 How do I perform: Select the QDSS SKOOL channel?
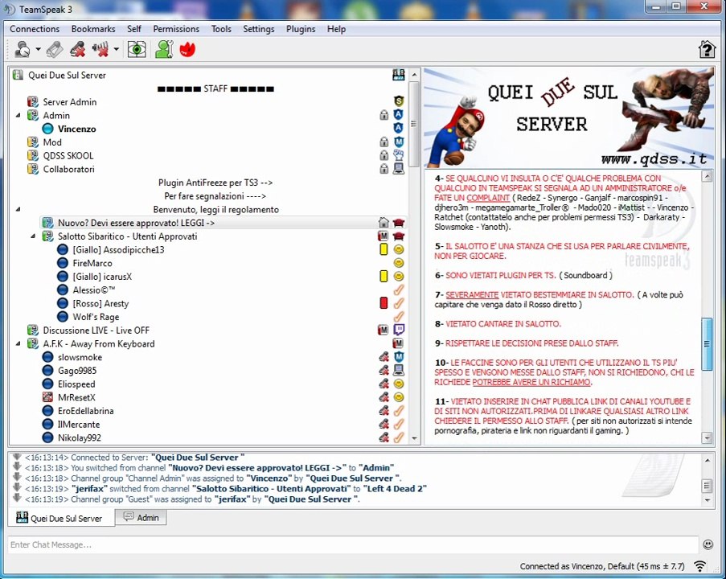point(68,156)
